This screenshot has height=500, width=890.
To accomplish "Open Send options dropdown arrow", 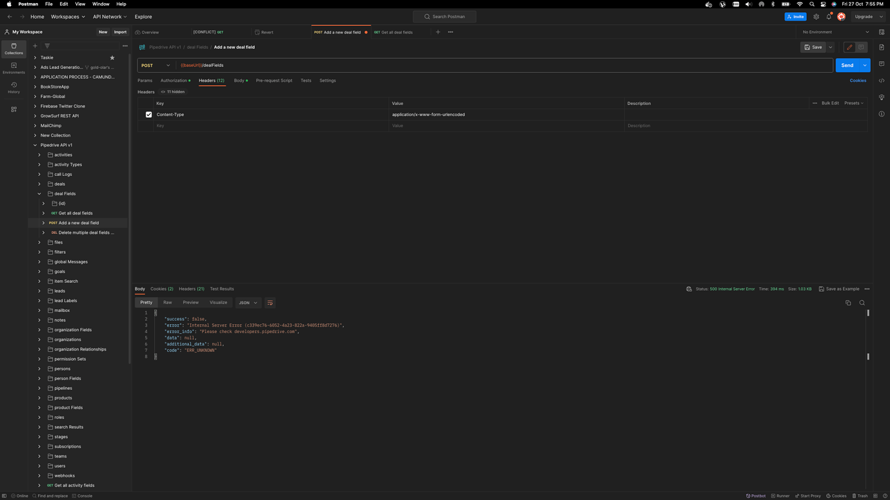I will click(865, 65).
